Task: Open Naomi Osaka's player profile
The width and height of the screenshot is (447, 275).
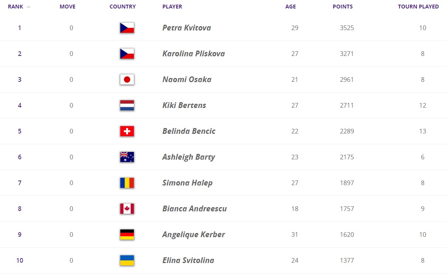Action: click(x=187, y=79)
